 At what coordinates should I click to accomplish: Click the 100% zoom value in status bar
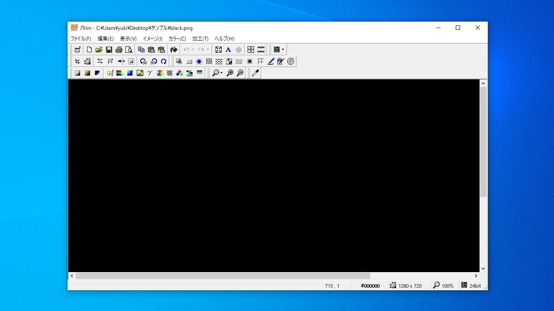pos(448,286)
